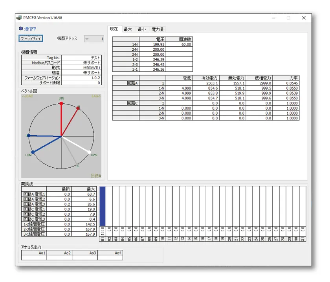Click the dark red I1 vector endpoint
330x282 pixels.
78,108
